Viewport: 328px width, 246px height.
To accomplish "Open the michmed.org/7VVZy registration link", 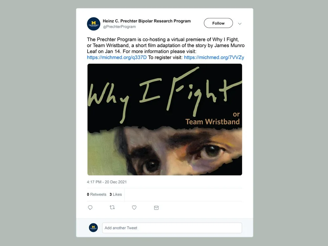I will pyautogui.click(x=214, y=57).
